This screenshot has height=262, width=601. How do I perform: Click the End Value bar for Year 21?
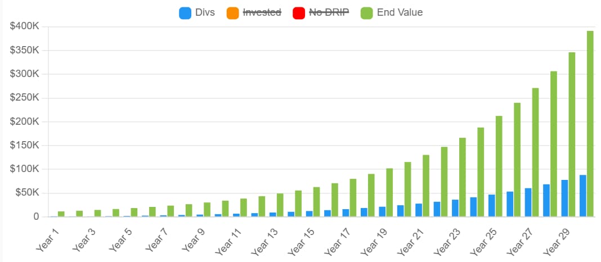click(x=426, y=186)
